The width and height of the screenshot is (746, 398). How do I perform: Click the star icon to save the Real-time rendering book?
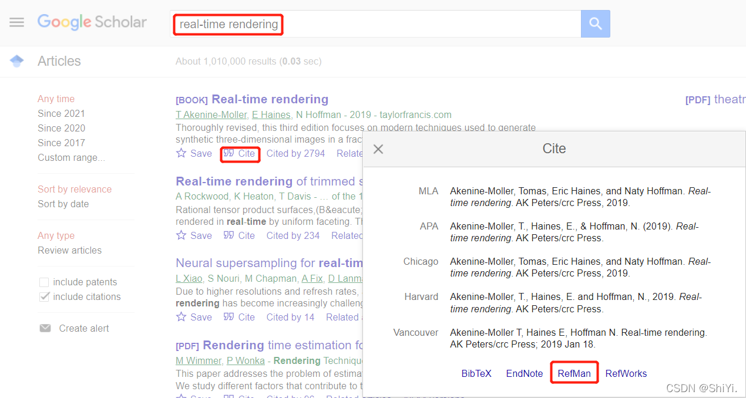point(181,153)
